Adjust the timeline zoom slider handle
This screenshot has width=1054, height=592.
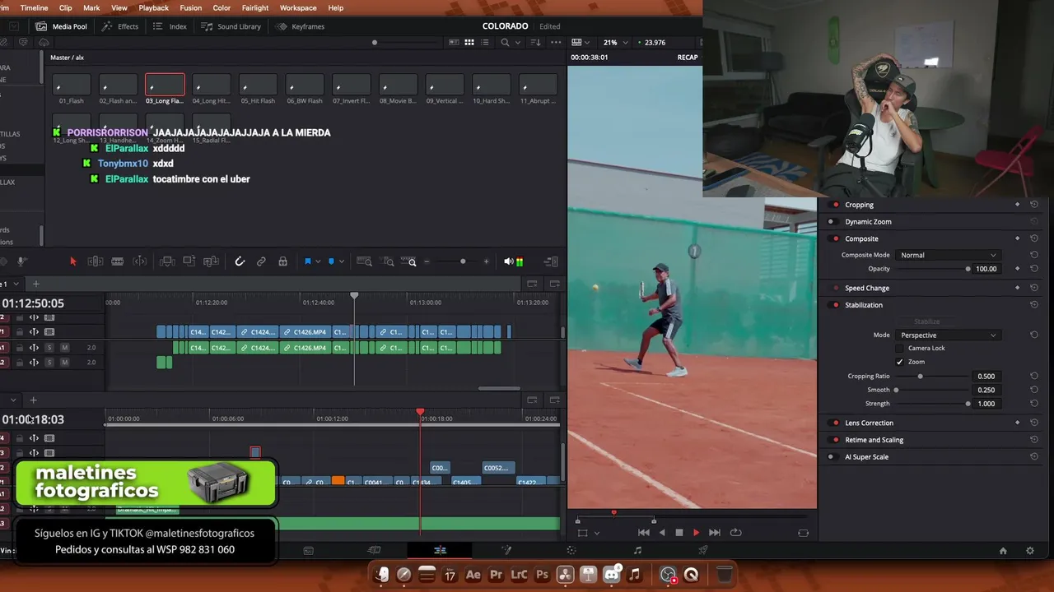(463, 261)
